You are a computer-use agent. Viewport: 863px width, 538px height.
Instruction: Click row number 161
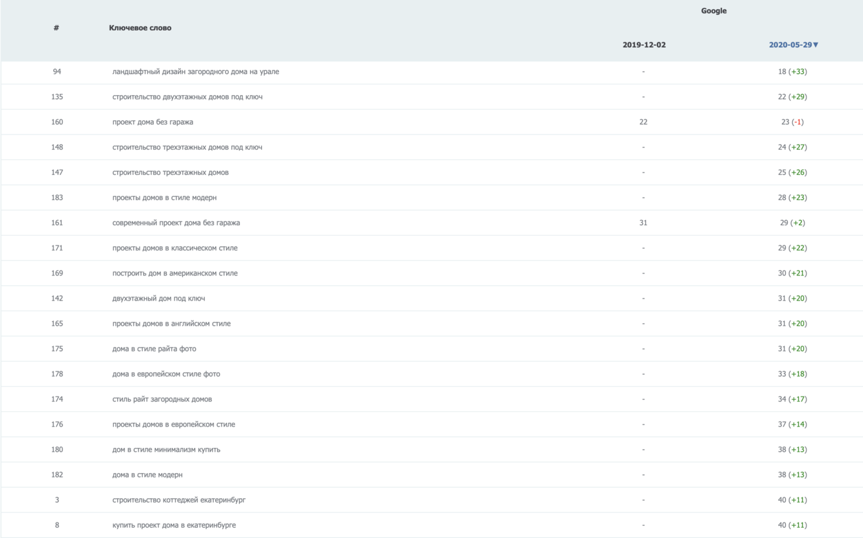pos(57,223)
